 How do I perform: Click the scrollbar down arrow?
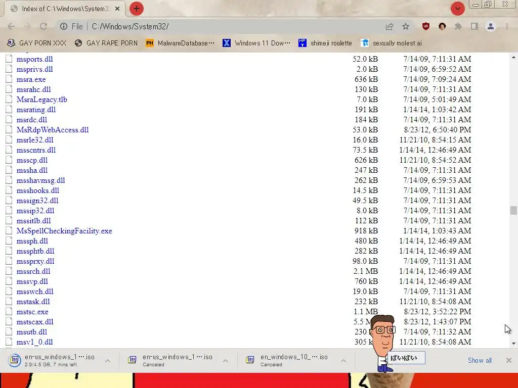point(513,344)
